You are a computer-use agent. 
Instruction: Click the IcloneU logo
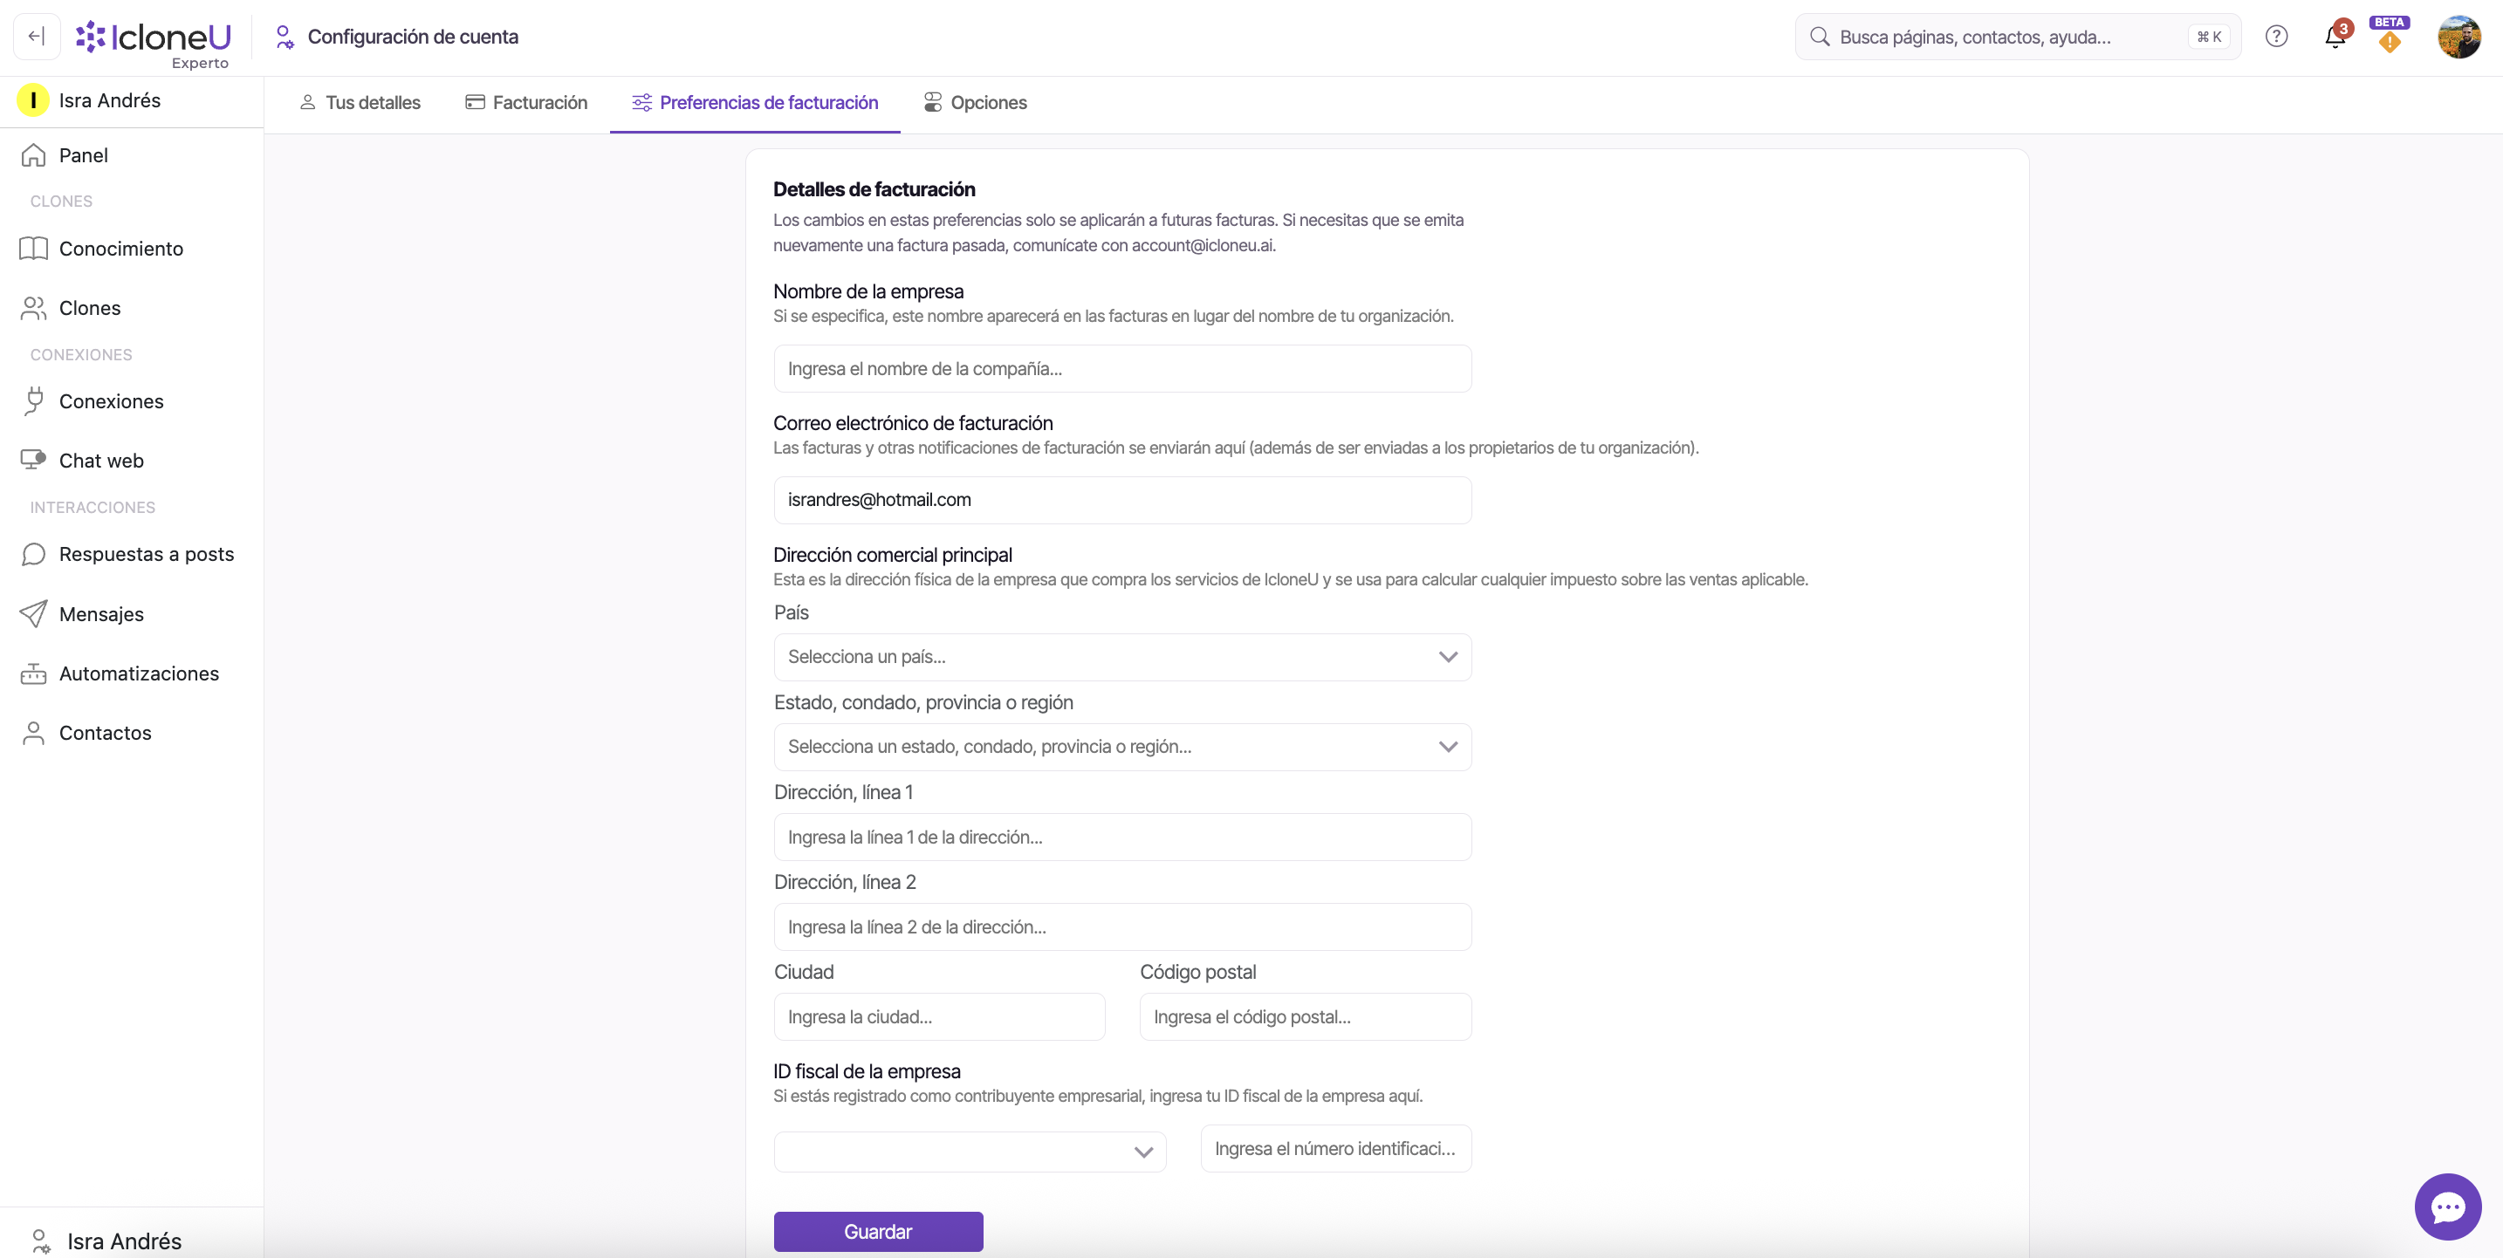pos(154,37)
